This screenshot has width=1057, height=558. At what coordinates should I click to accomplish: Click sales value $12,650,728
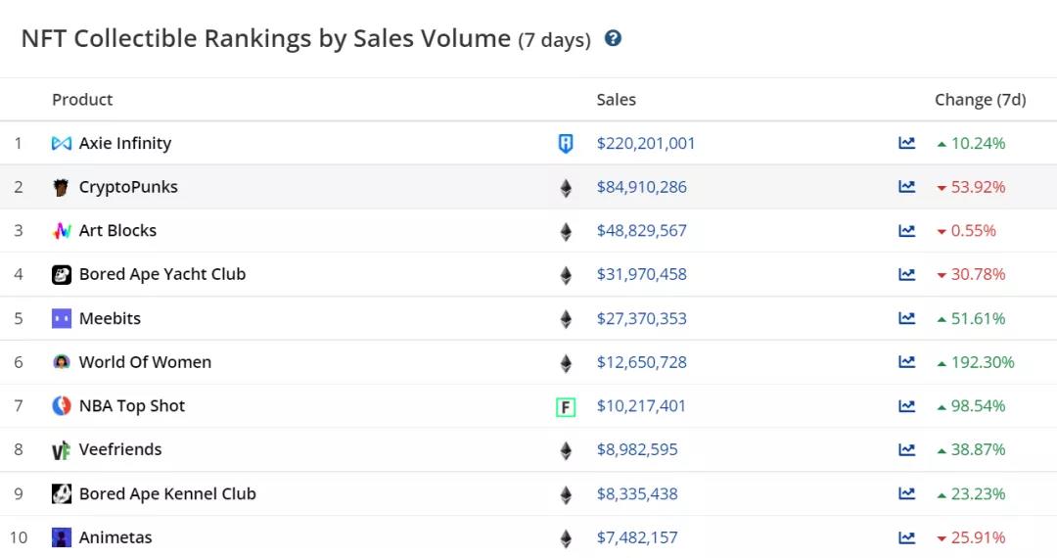(642, 362)
